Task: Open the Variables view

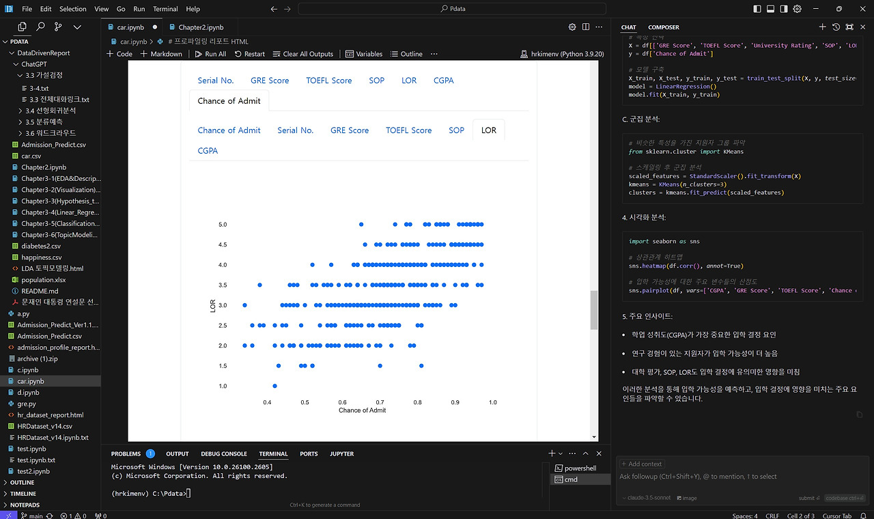Action: [x=364, y=54]
